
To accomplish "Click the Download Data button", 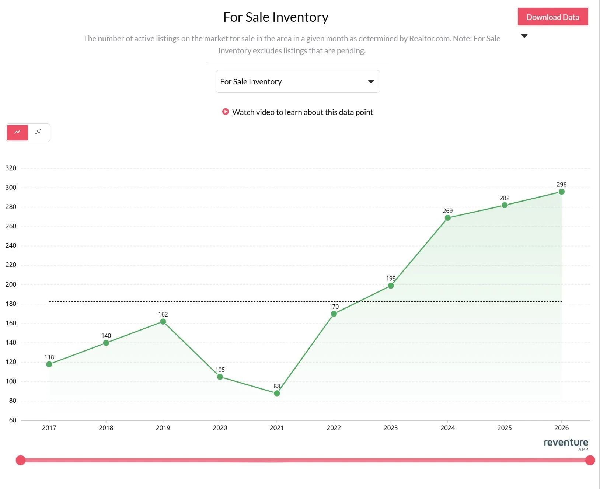I will point(552,17).
